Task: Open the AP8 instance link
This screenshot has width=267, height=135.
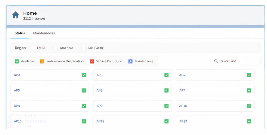Action: click(x=17, y=106)
